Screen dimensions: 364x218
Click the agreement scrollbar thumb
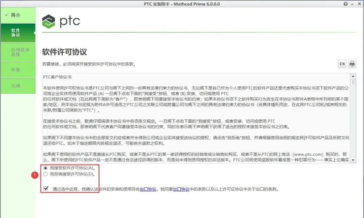[353, 82]
